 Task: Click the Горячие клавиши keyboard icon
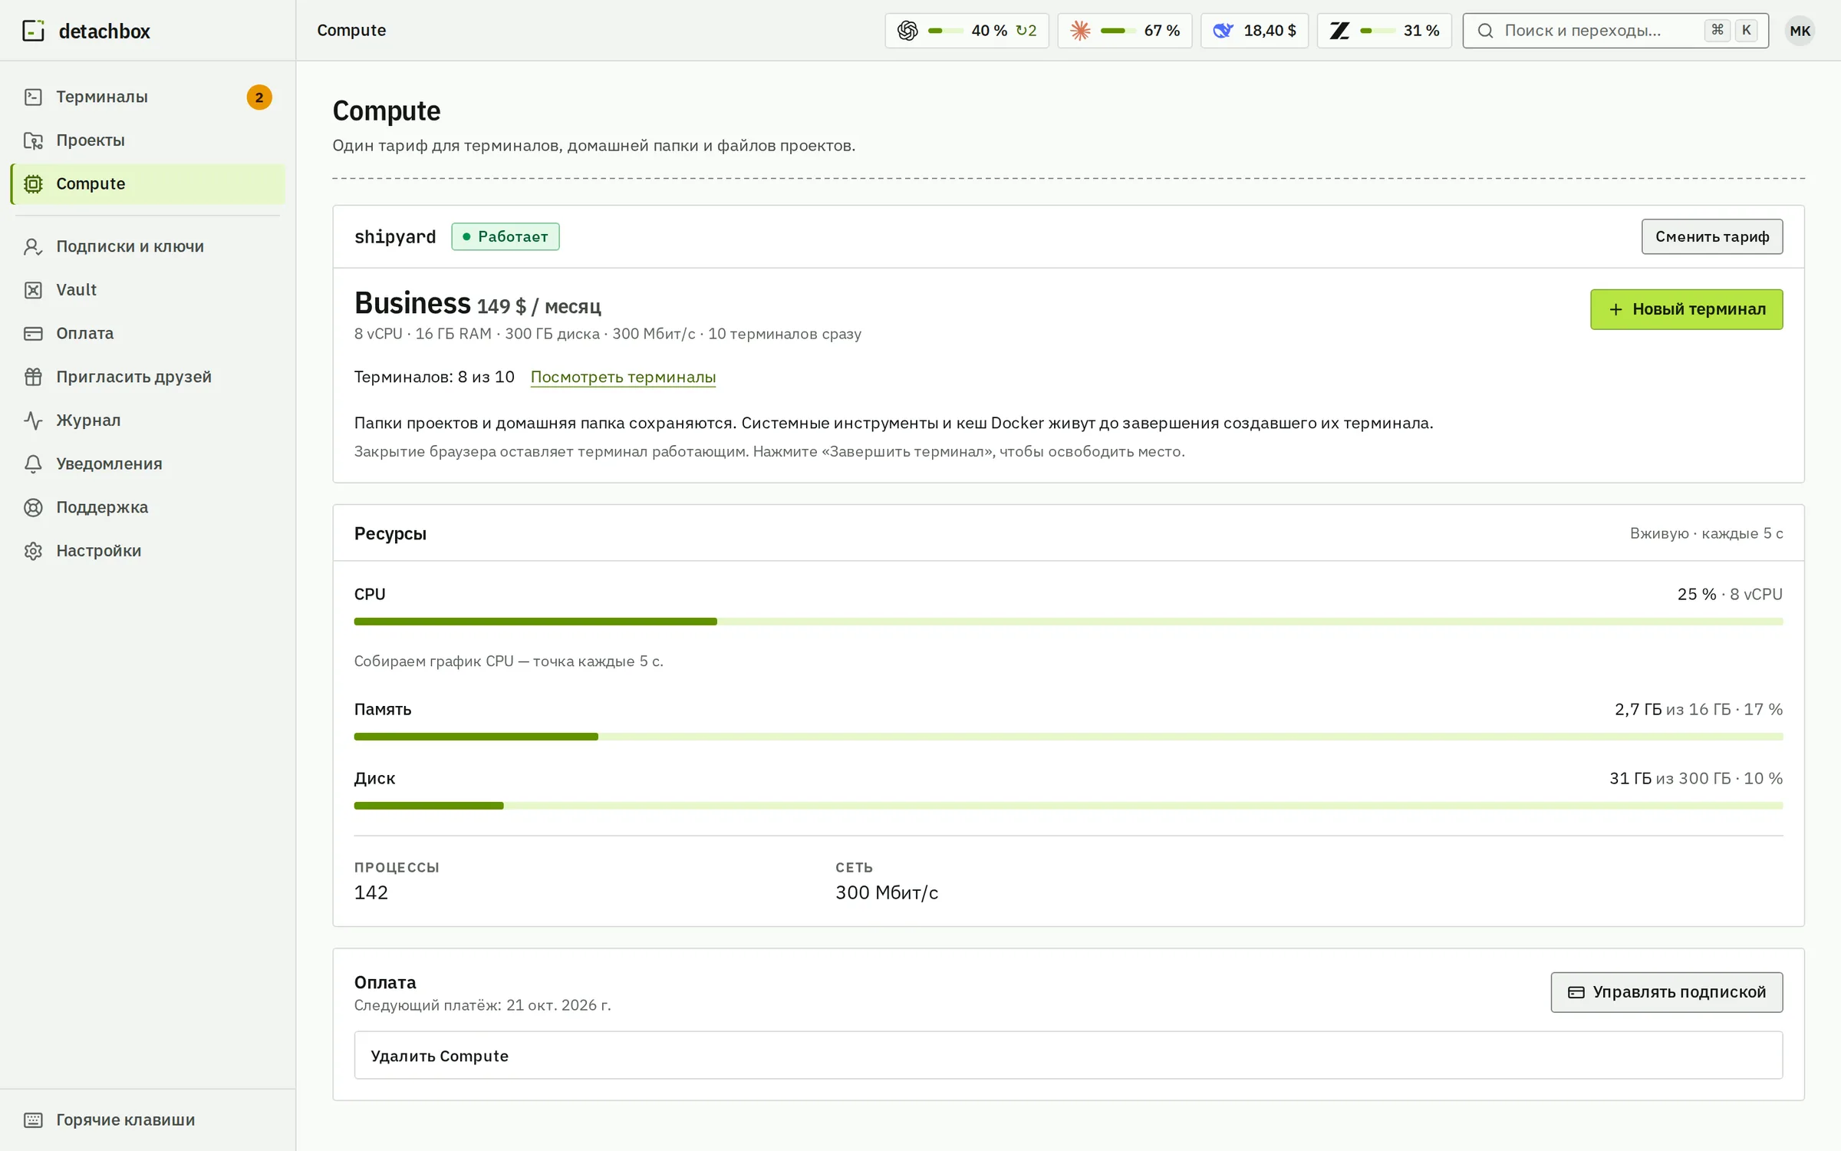(x=33, y=1120)
